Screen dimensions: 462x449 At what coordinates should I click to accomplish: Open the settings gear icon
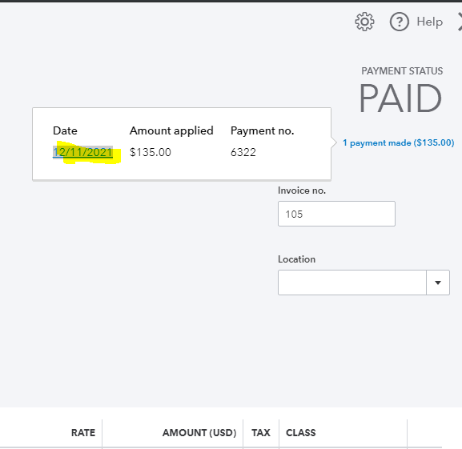click(x=364, y=22)
